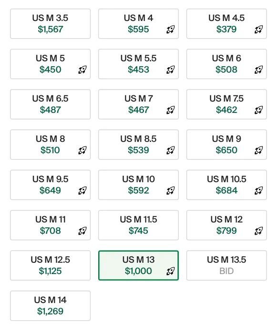Pick size US M 9.5 for $649
This screenshot has width=277, height=324.
(x=51, y=185)
